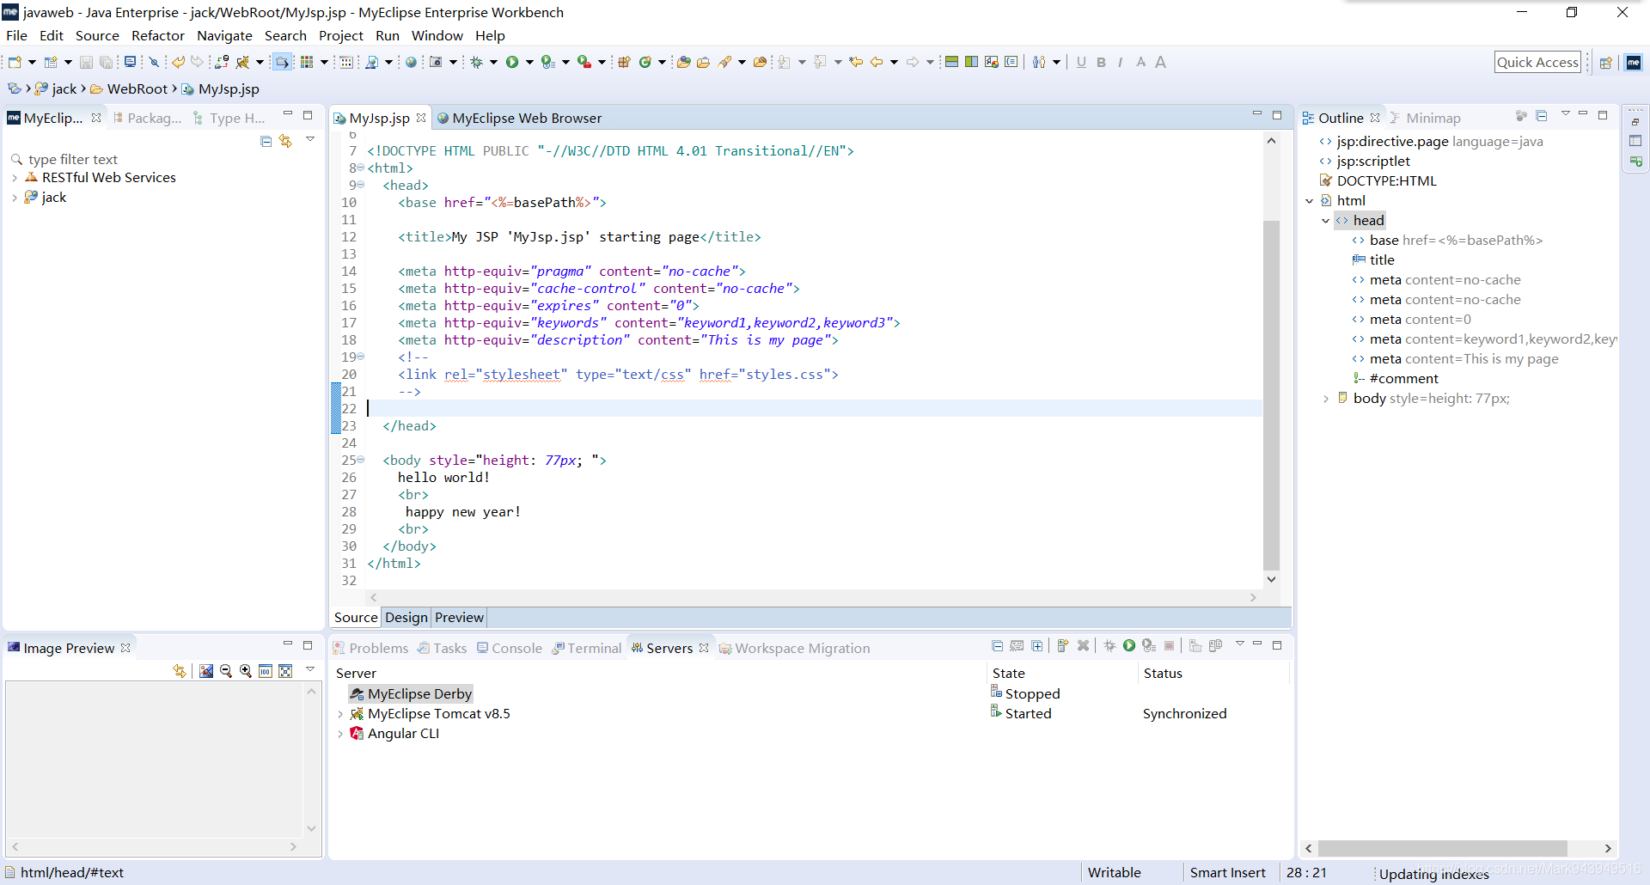
Task: Switch to MyEclipse Web Browser tab
Action: coord(519,119)
